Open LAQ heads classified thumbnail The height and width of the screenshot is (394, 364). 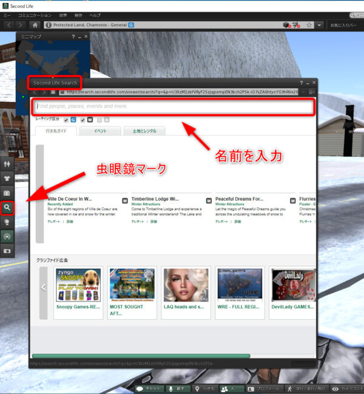pyautogui.click(x=186, y=285)
